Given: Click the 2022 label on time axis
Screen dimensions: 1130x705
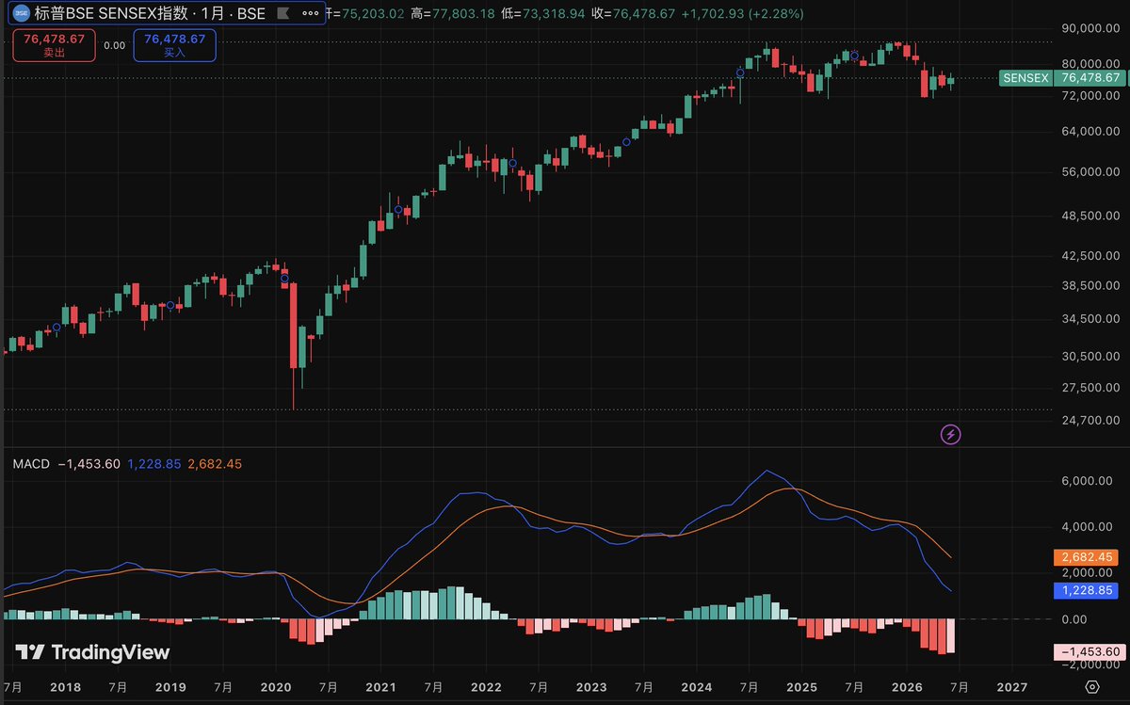Looking at the screenshot, I should (x=486, y=687).
